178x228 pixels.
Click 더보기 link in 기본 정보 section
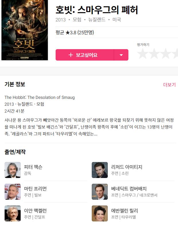169,85
